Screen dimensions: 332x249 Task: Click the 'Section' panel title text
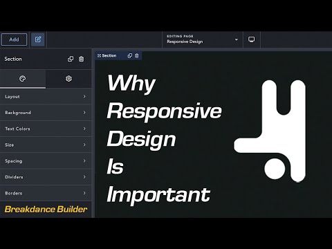point(13,59)
